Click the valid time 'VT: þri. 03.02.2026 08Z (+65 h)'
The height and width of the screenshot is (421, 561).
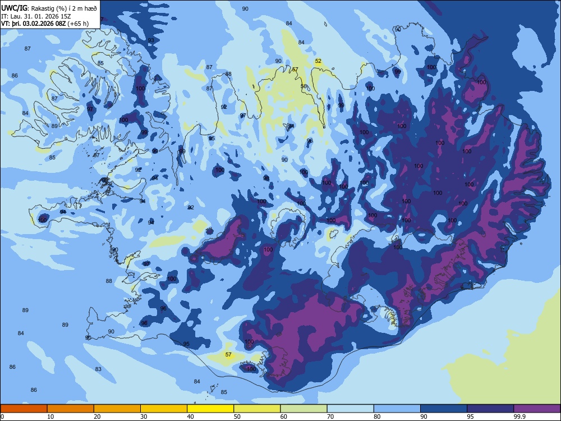coord(45,24)
